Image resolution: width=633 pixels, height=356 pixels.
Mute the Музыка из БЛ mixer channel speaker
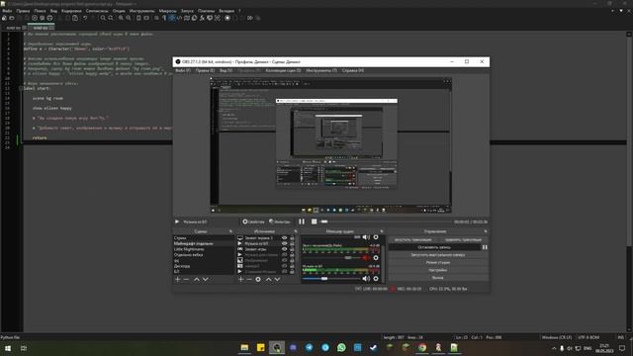click(366, 279)
